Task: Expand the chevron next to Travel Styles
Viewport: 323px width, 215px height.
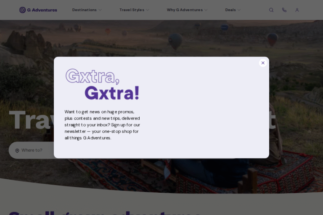Action: coord(147,10)
